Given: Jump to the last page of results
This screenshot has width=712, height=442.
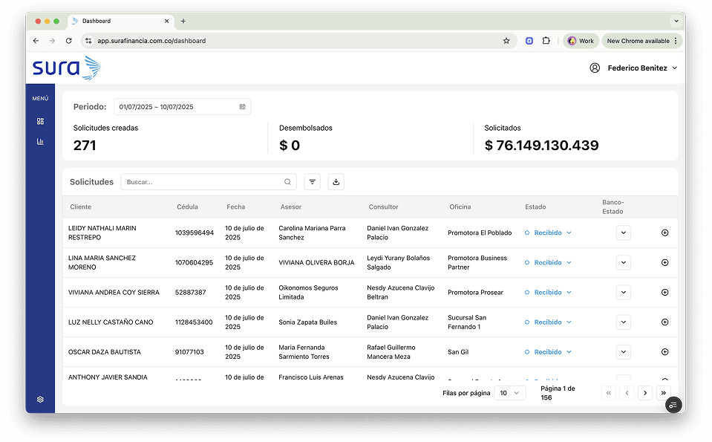Looking at the screenshot, I should click(664, 393).
